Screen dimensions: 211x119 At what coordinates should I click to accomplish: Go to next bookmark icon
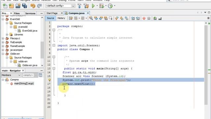(x=122, y=18)
